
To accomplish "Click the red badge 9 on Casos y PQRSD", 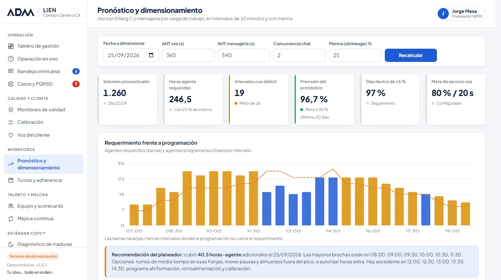I will pos(76,84).
